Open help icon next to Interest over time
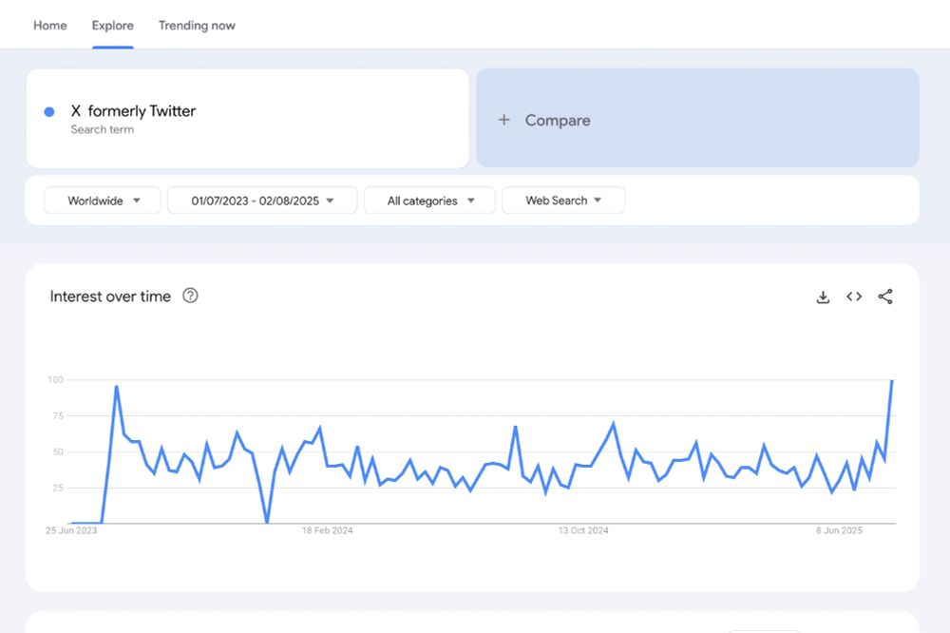Image resolution: width=950 pixels, height=633 pixels. [x=190, y=296]
